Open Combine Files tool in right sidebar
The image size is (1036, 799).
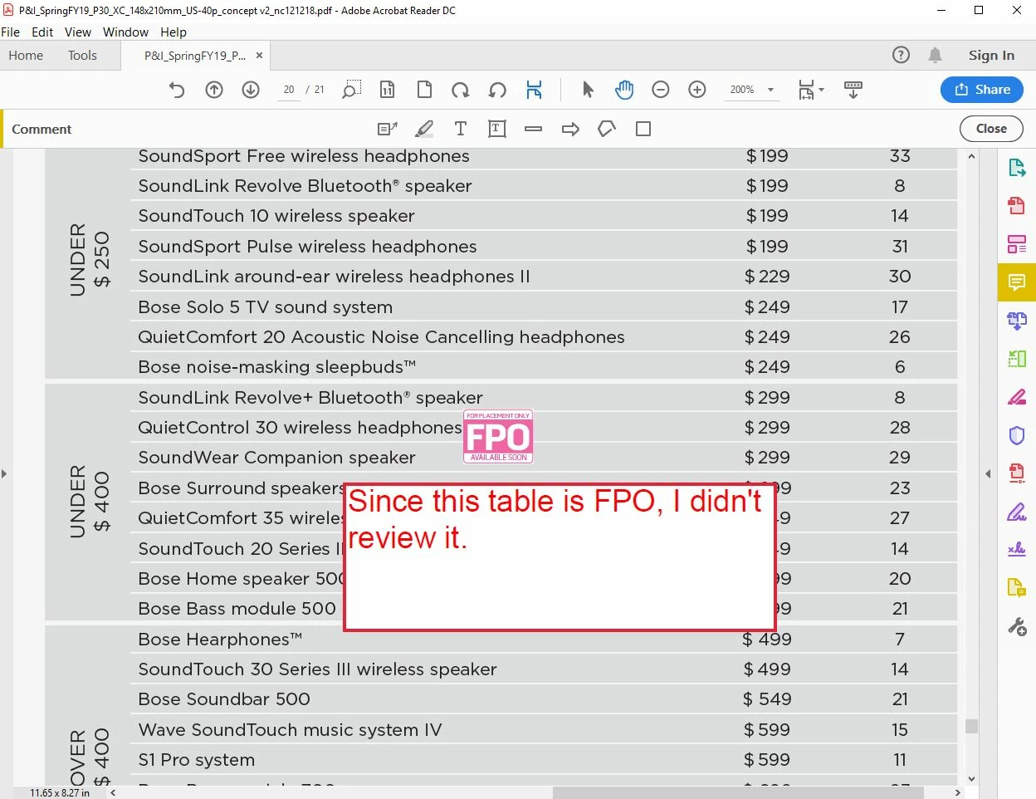(x=1017, y=321)
